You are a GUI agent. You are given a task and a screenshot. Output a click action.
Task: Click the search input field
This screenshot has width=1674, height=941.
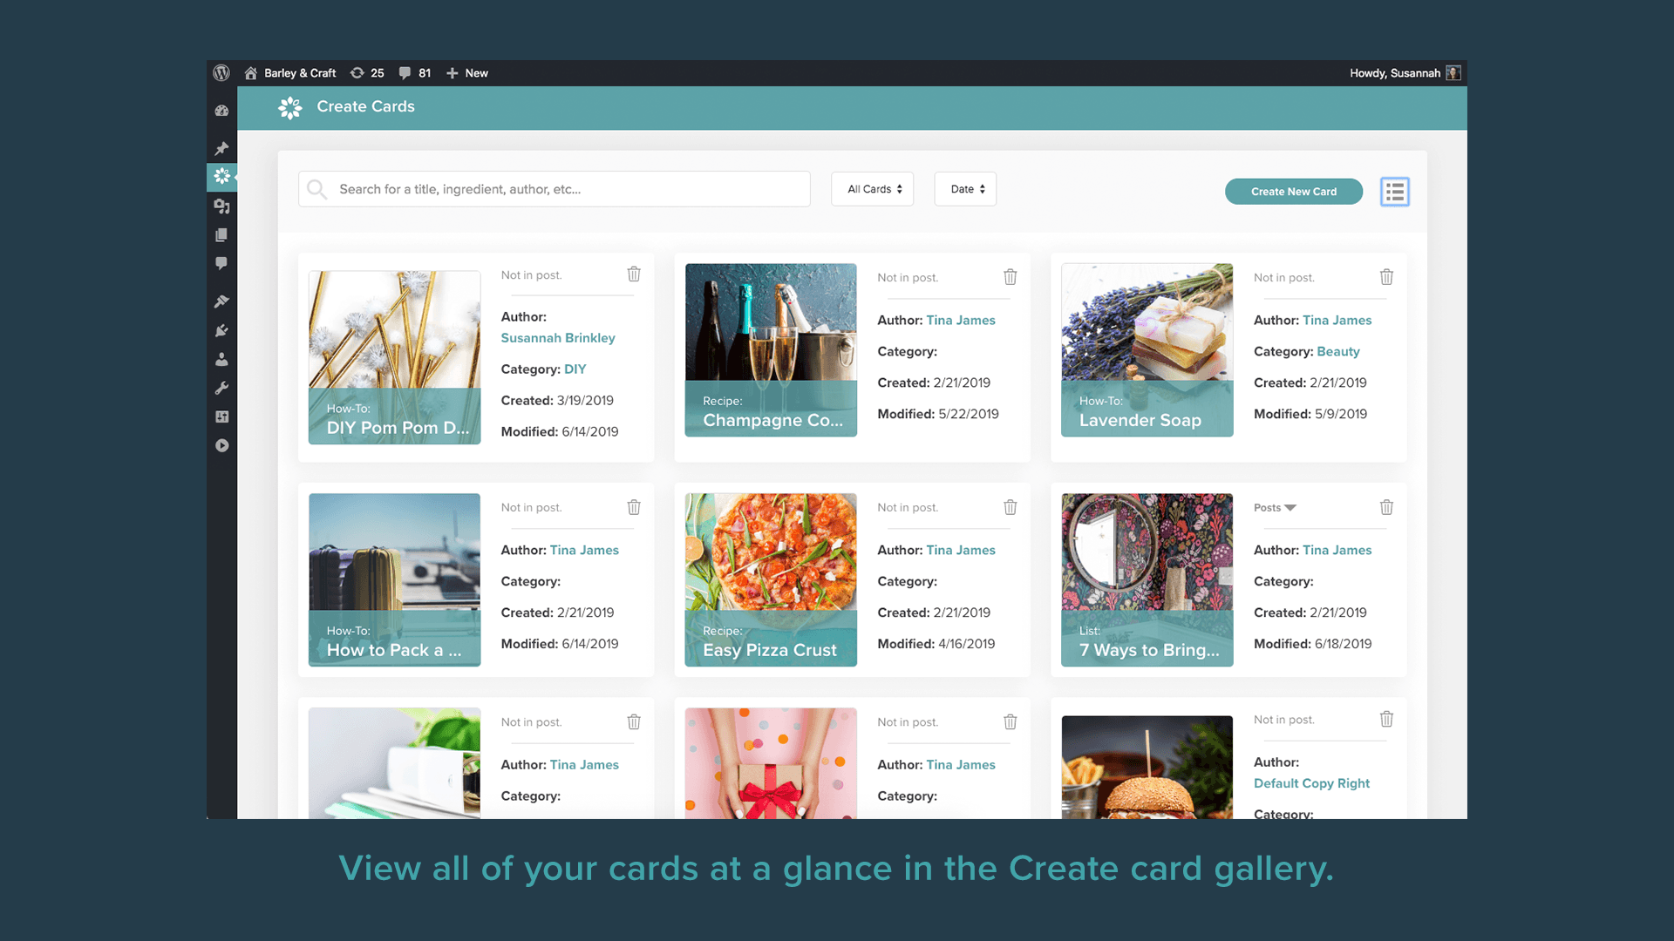click(x=556, y=190)
